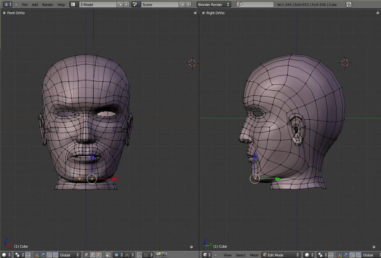Select the rotate manipulator icon in left viewport
The width and height of the screenshot is (381, 258).
coord(49,255)
